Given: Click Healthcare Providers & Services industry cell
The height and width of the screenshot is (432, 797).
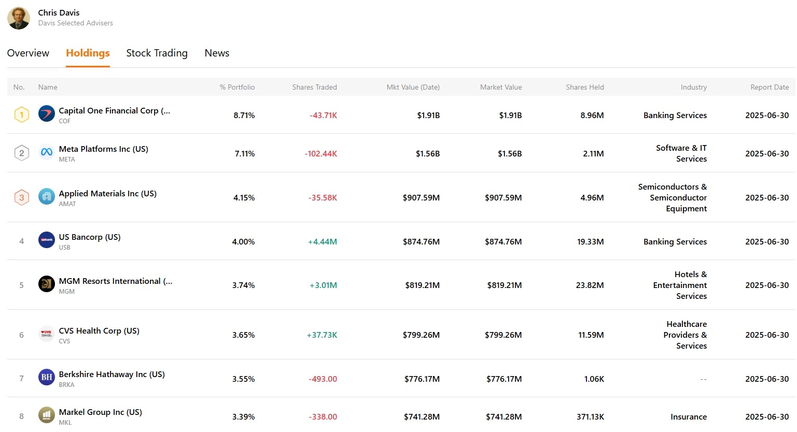Looking at the screenshot, I should click(685, 335).
